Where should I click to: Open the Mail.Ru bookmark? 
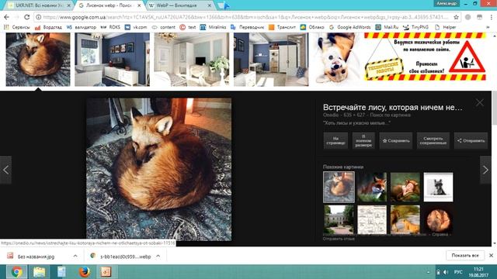click(387, 27)
